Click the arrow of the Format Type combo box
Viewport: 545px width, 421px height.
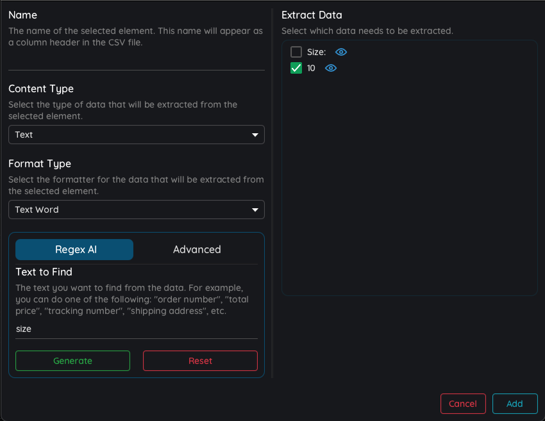(255, 210)
